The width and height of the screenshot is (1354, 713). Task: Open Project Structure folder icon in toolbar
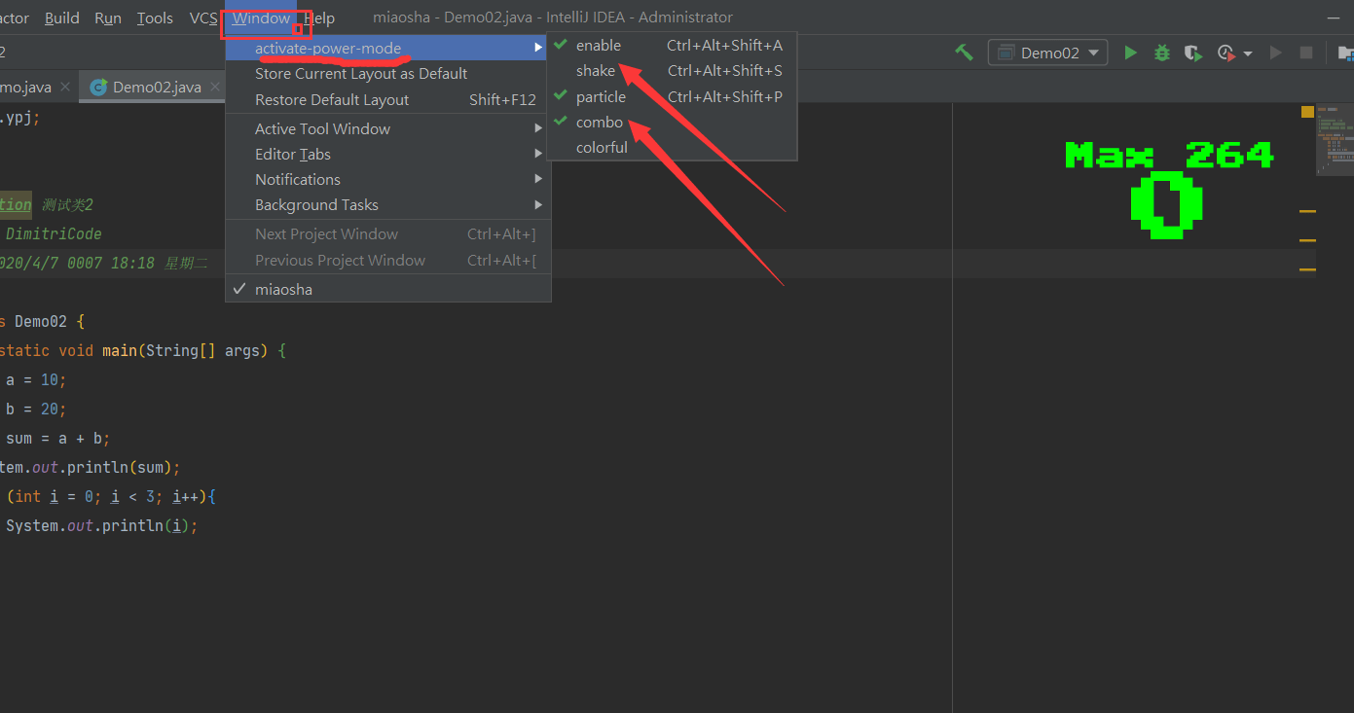(x=1347, y=53)
